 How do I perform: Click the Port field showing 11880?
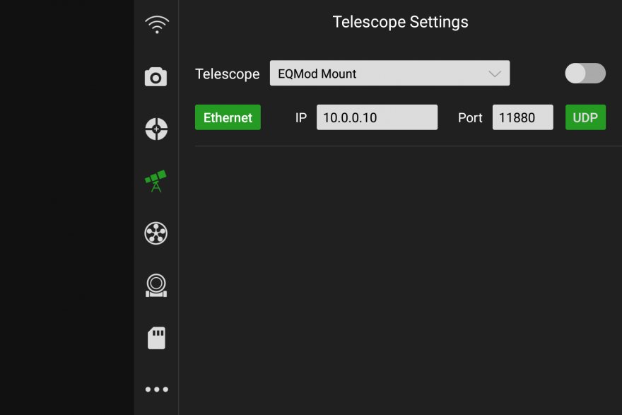(522, 117)
